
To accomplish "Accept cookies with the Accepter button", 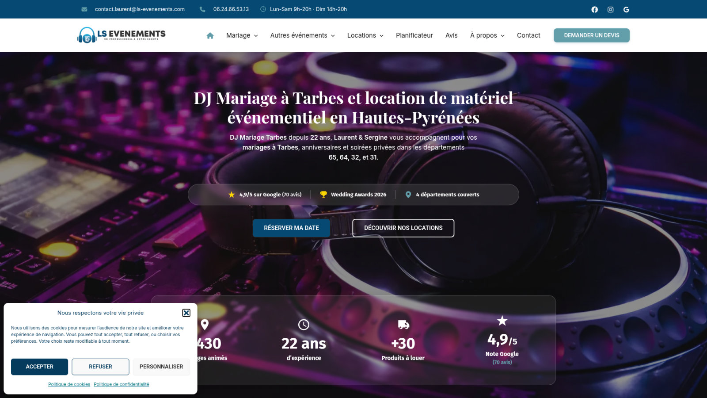I will point(40,367).
